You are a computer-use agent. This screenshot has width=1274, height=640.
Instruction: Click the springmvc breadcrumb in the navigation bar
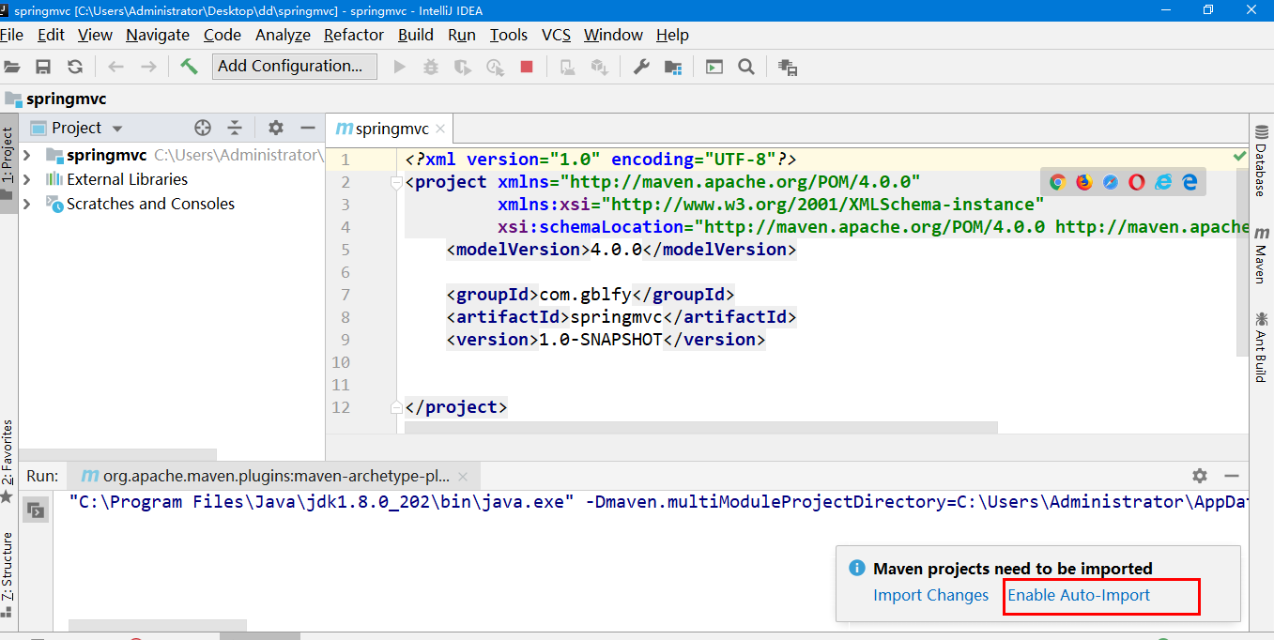tap(55, 99)
